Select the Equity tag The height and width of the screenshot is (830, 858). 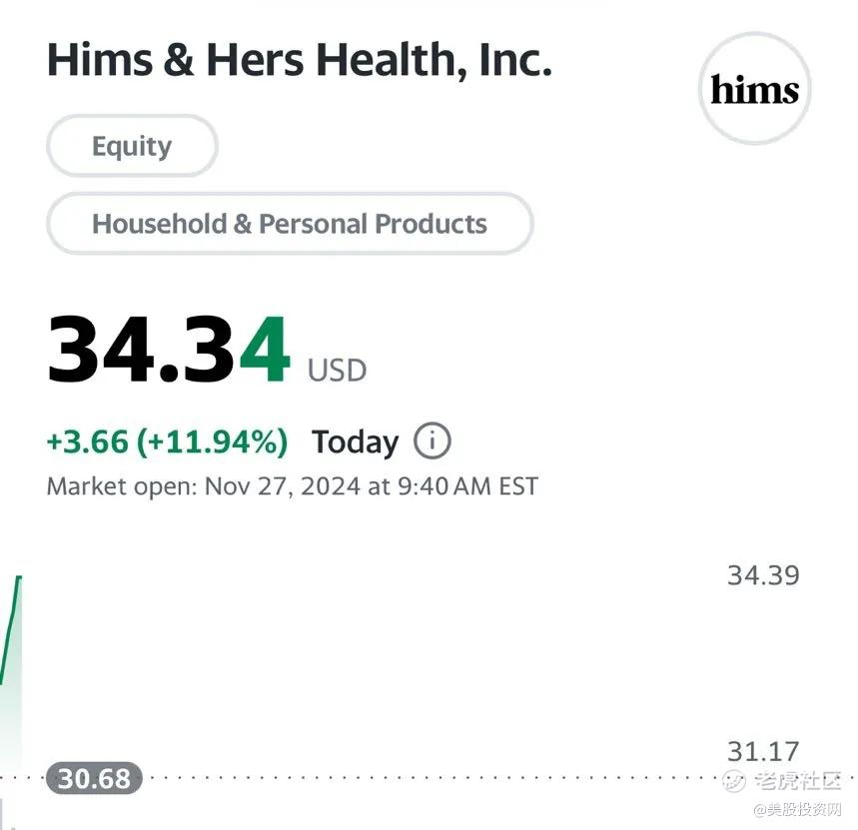pyautogui.click(x=132, y=146)
